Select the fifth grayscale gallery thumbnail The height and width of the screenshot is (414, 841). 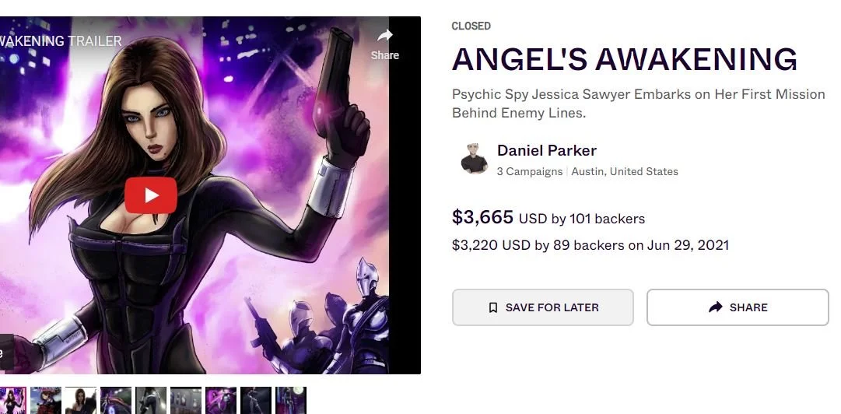pyautogui.click(x=151, y=401)
